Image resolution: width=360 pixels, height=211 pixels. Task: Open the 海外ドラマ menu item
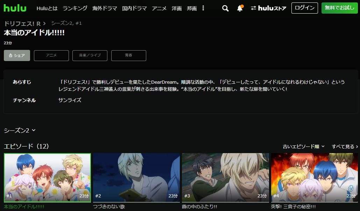point(105,8)
